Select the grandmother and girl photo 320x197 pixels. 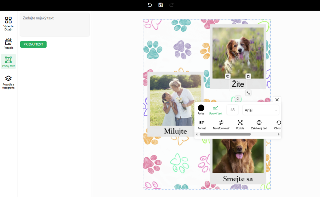tap(176, 100)
